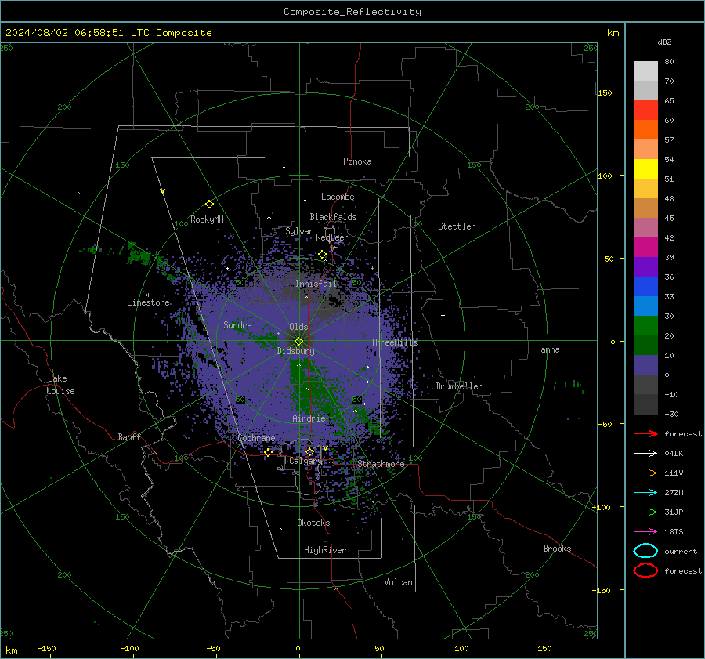Image resolution: width=705 pixels, height=659 pixels.
Task: Click the dBZ legend heading
Action: (664, 42)
